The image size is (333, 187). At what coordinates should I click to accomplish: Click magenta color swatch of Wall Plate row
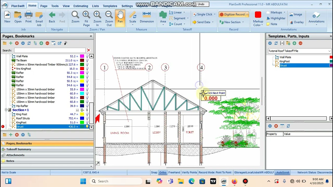pos(82,56)
